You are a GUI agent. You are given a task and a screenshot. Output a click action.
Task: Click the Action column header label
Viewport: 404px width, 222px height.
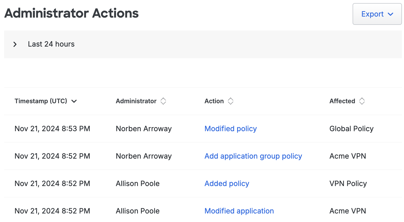point(214,101)
